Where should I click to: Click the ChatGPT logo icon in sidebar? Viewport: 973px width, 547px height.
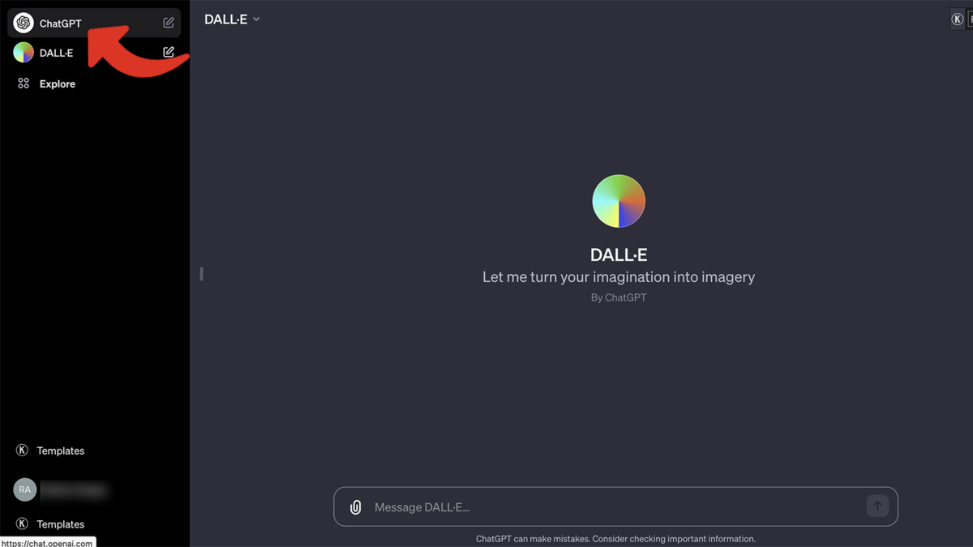pos(24,23)
